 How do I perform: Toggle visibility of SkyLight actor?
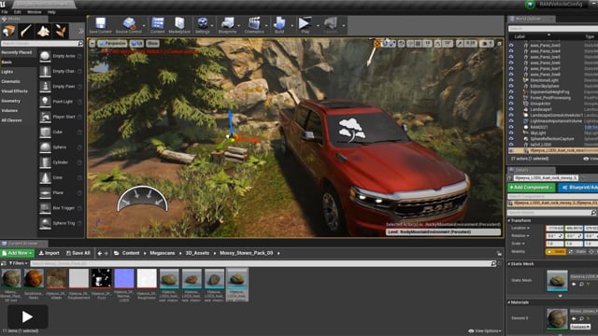tap(511, 133)
